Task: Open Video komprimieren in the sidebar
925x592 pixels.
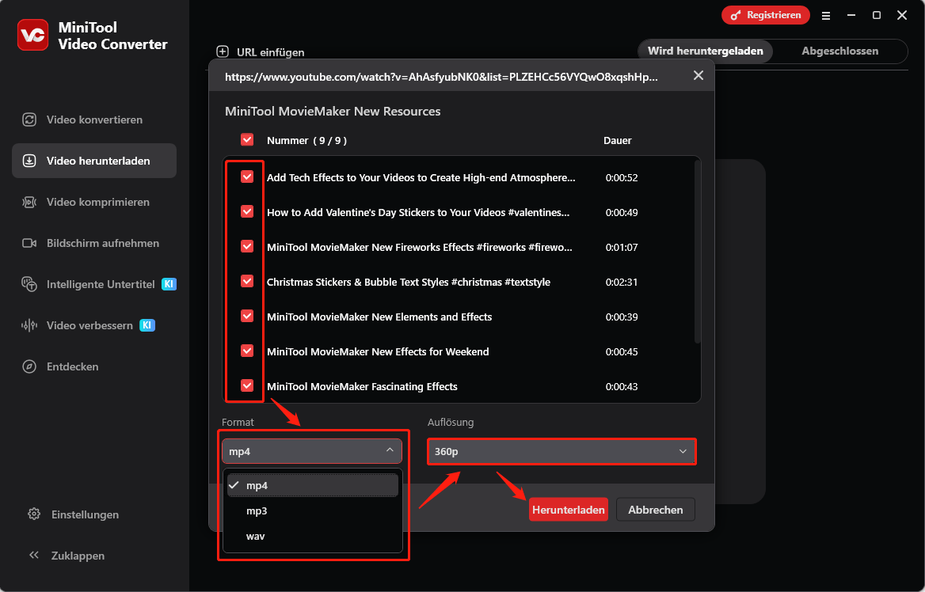Action: (x=94, y=203)
